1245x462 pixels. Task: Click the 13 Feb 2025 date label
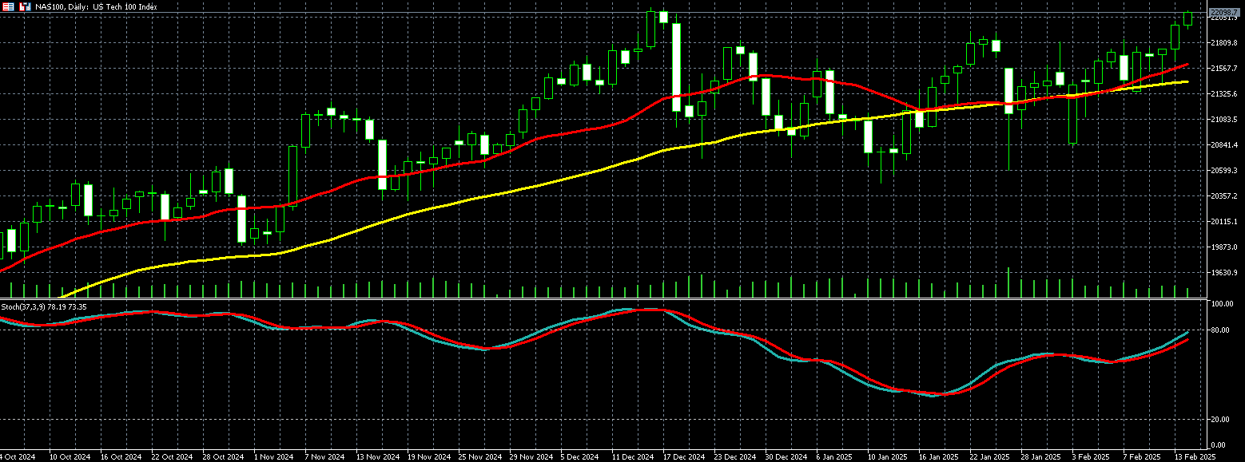pos(1195,457)
